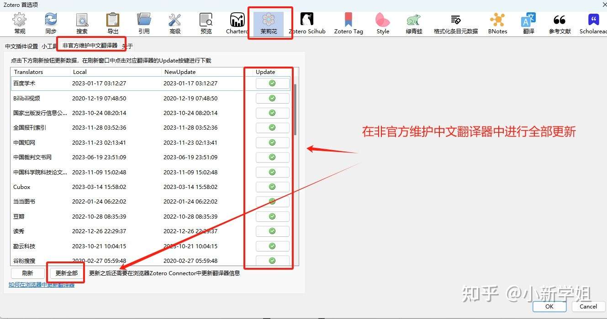The image size is (607, 319).
Task: Click update button for 全国报刊索引
Action: (x=272, y=128)
